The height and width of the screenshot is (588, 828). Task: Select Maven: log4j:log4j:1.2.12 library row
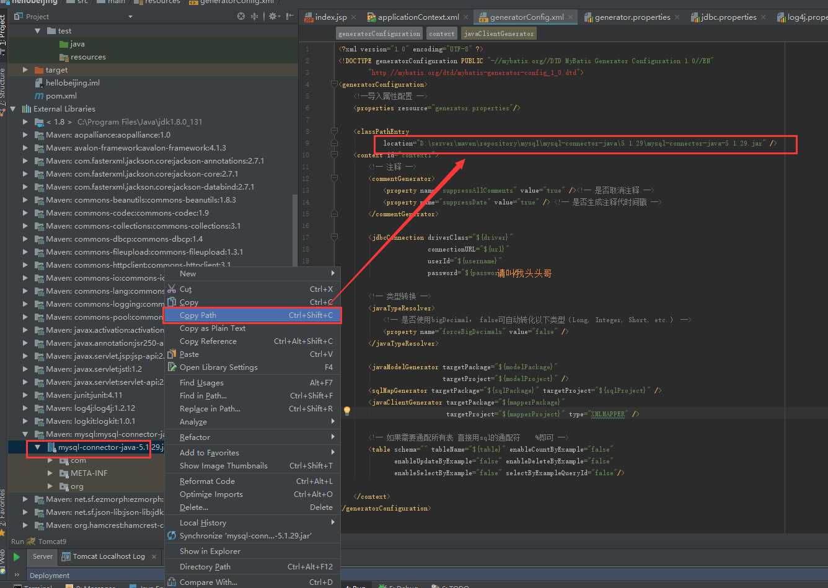90,408
